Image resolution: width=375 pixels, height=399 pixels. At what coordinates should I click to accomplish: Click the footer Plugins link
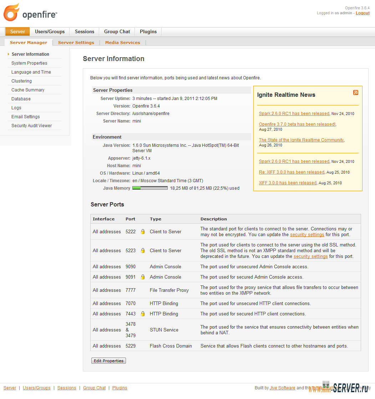[x=120, y=388]
